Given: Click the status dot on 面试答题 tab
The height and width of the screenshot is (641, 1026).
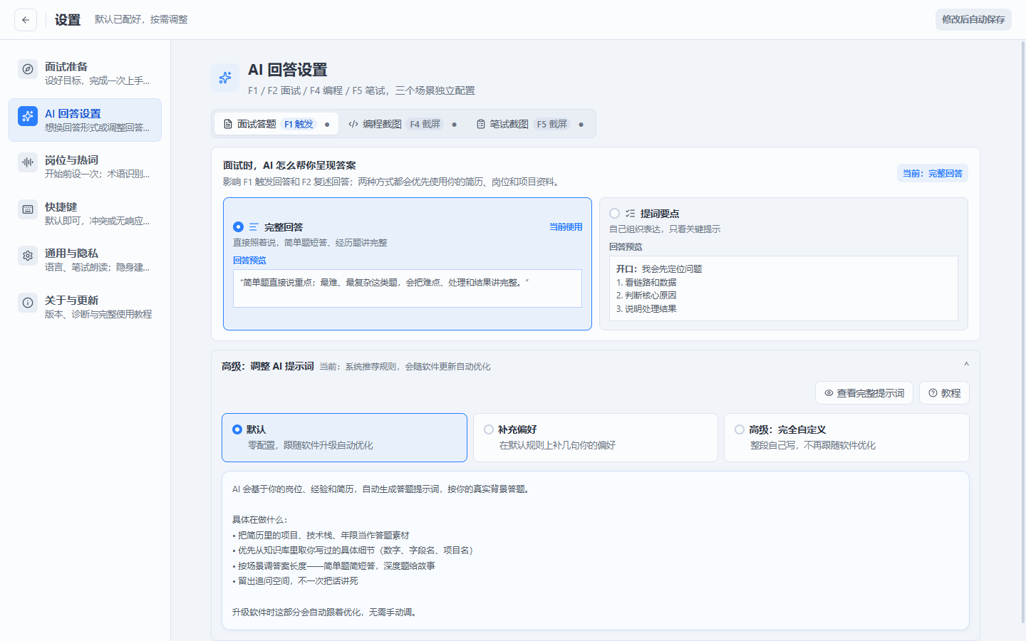Looking at the screenshot, I should pyautogui.click(x=327, y=125).
